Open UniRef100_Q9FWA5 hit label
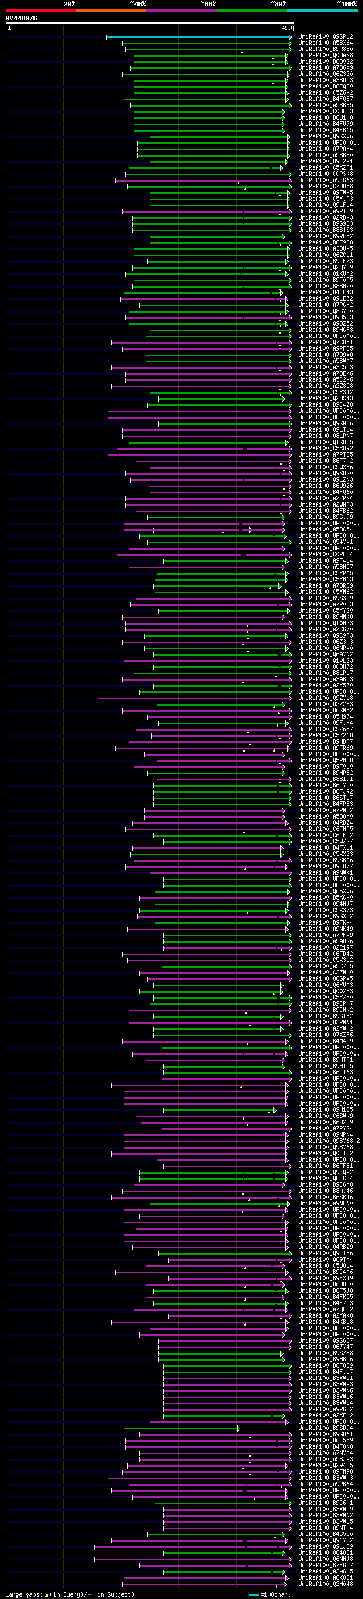 pyautogui.click(x=325, y=192)
